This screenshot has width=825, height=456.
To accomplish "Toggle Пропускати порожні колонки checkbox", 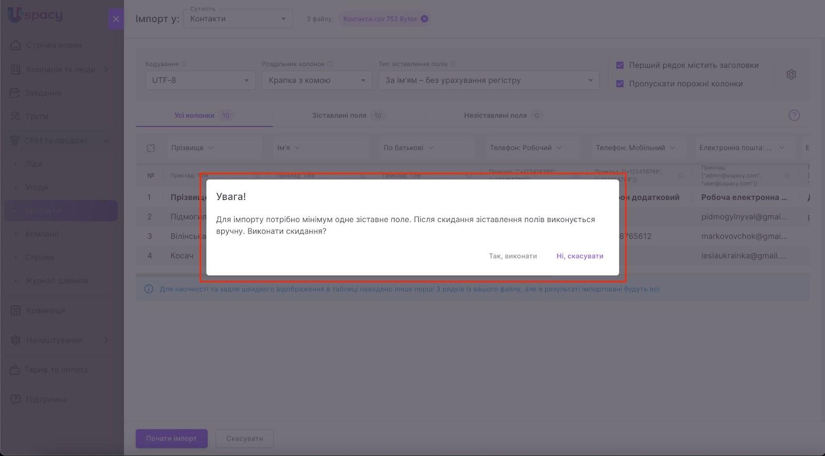I will (620, 83).
